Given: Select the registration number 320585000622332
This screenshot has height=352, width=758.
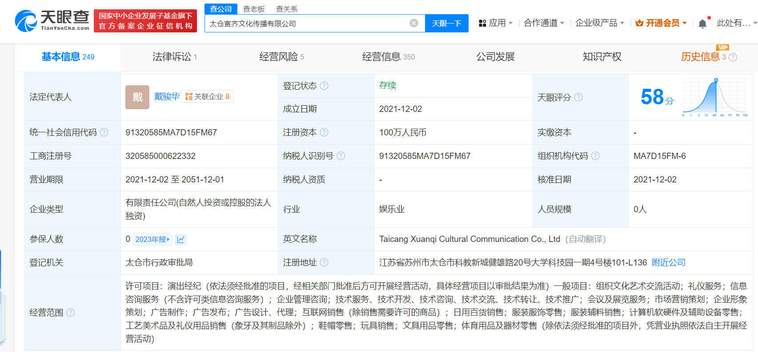Looking at the screenshot, I should coord(160,156).
